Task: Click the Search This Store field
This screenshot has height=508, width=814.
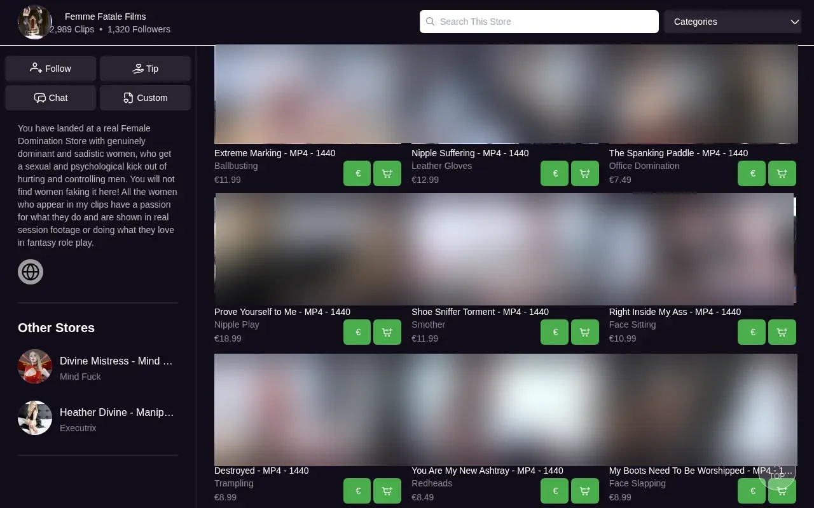Action: click(539, 22)
